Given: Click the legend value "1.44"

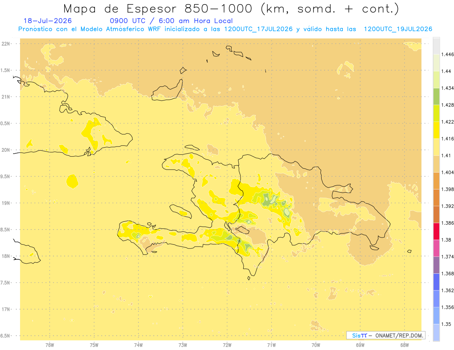Looking at the screenshot, I should [447, 71].
